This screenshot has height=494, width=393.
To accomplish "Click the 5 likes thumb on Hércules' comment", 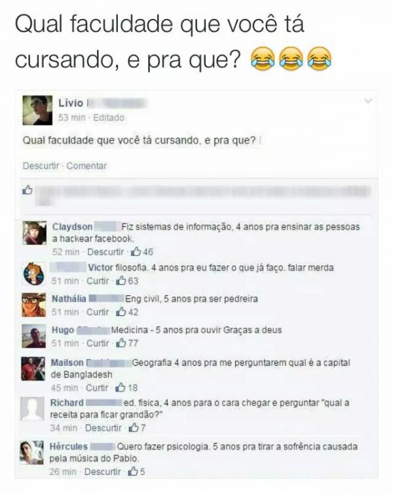I will pos(133,471).
